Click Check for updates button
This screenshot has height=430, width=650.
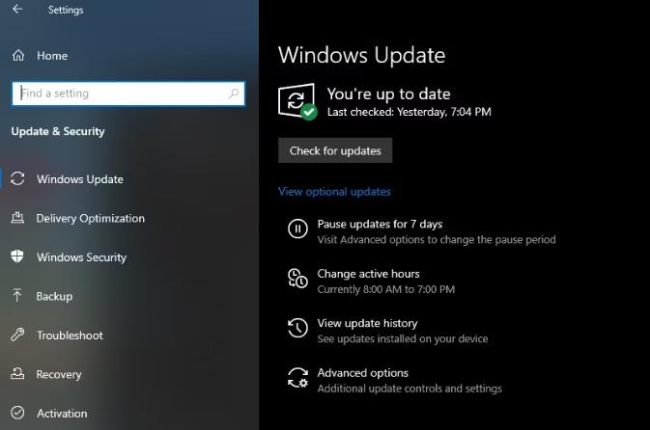tap(335, 150)
